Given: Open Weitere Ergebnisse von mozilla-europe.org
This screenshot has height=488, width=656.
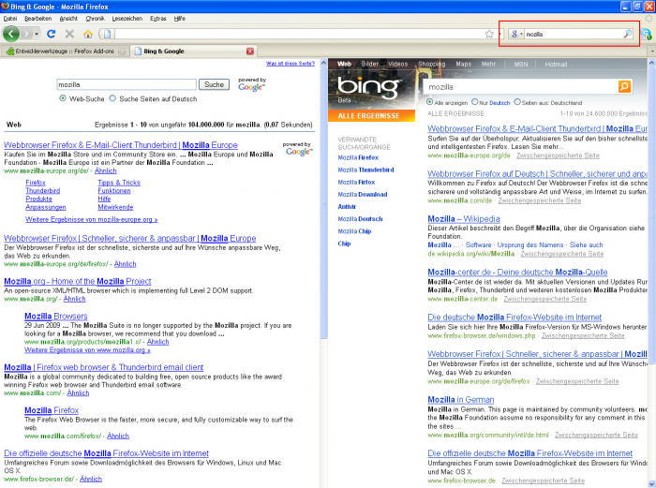Looking at the screenshot, I should [x=92, y=219].
